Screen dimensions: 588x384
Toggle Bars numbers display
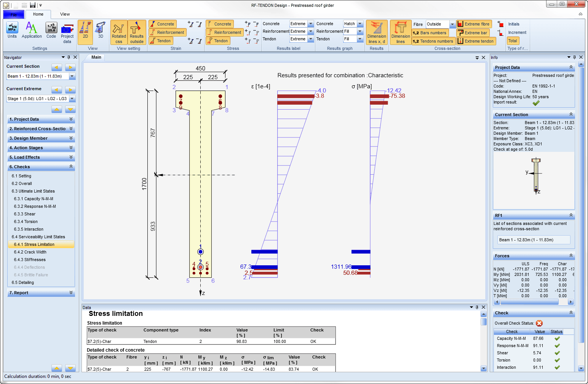pos(430,32)
